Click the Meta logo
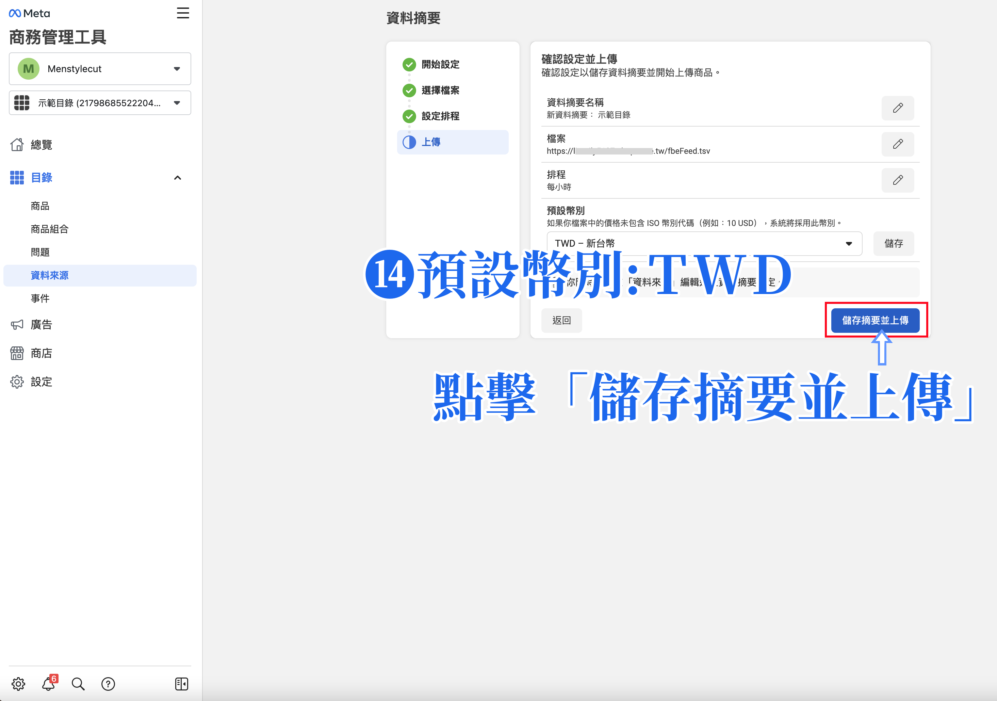The width and height of the screenshot is (997, 701). click(30, 14)
